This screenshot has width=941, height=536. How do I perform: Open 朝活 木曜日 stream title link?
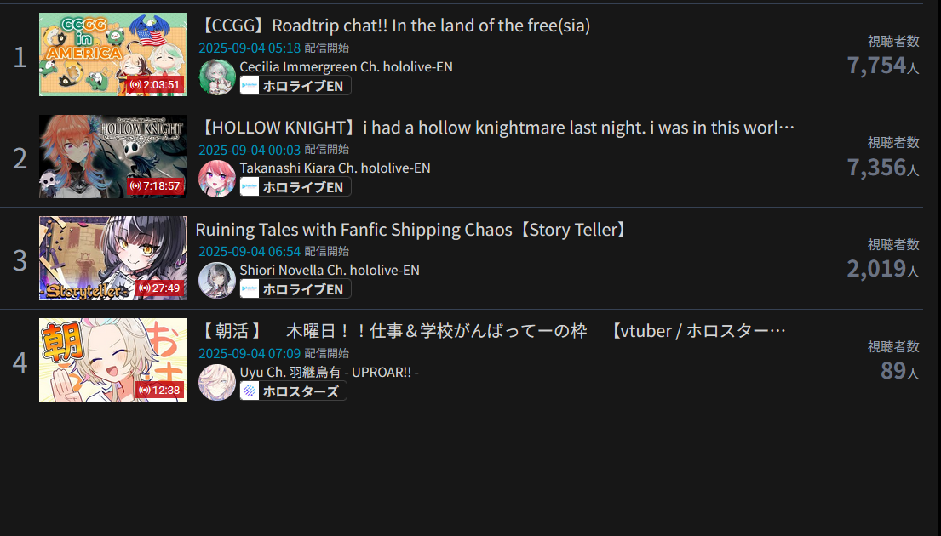pyautogui.click(x=491, y=331)
